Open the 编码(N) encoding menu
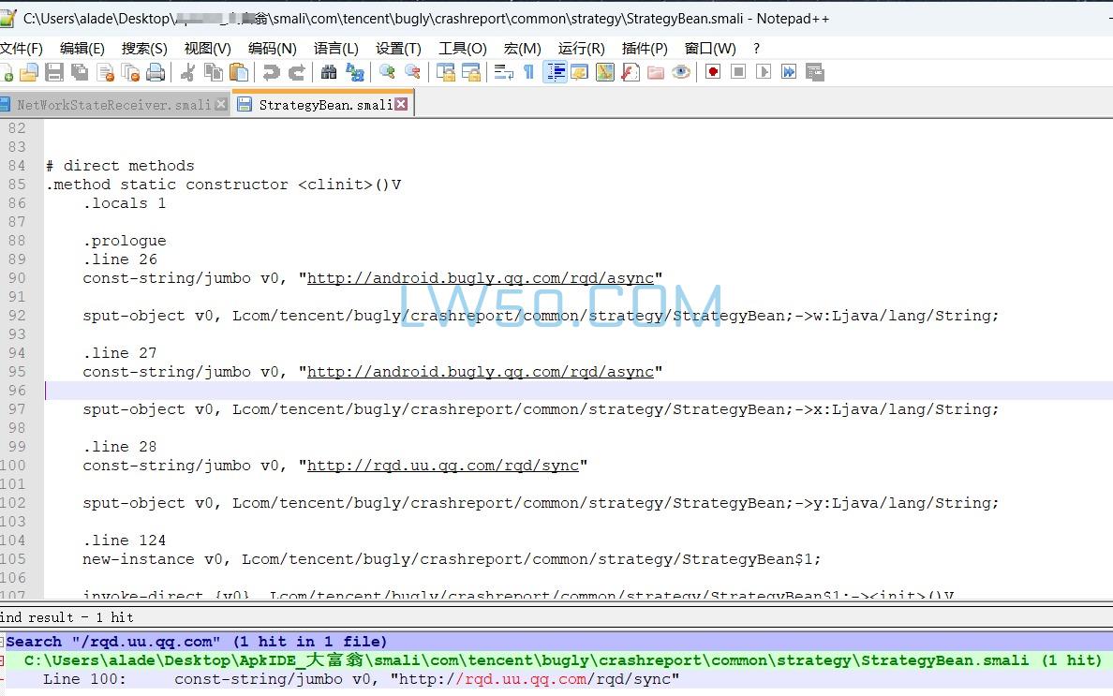This screenshot has width=1113, height=696. pyautogui.click(x=272, y=48)
